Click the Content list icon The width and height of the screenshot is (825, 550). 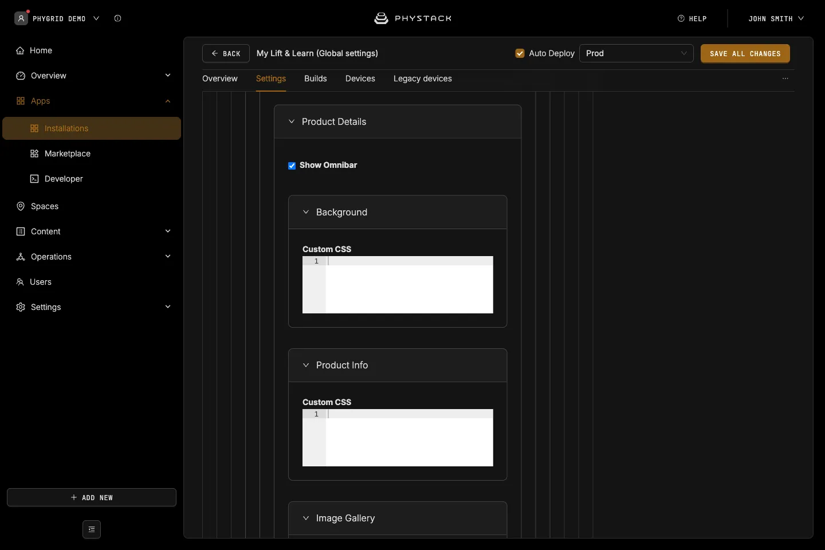tap(21, 231)
